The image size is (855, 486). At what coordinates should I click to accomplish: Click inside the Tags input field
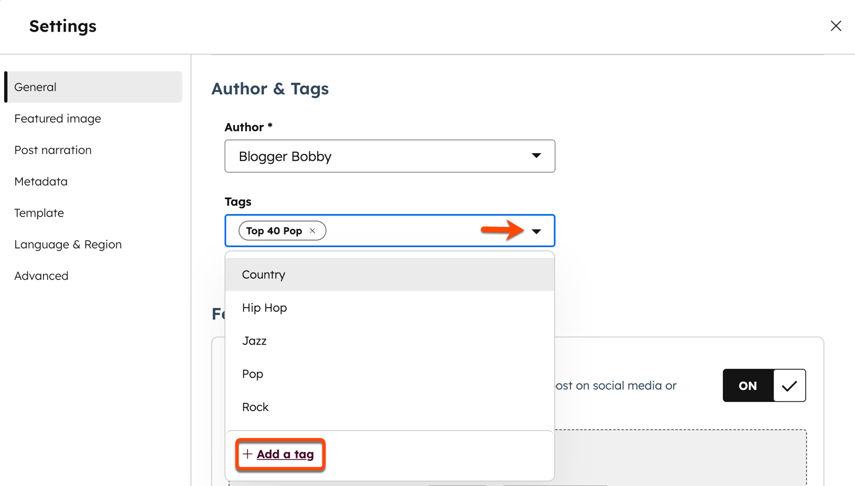coord(400,231)
